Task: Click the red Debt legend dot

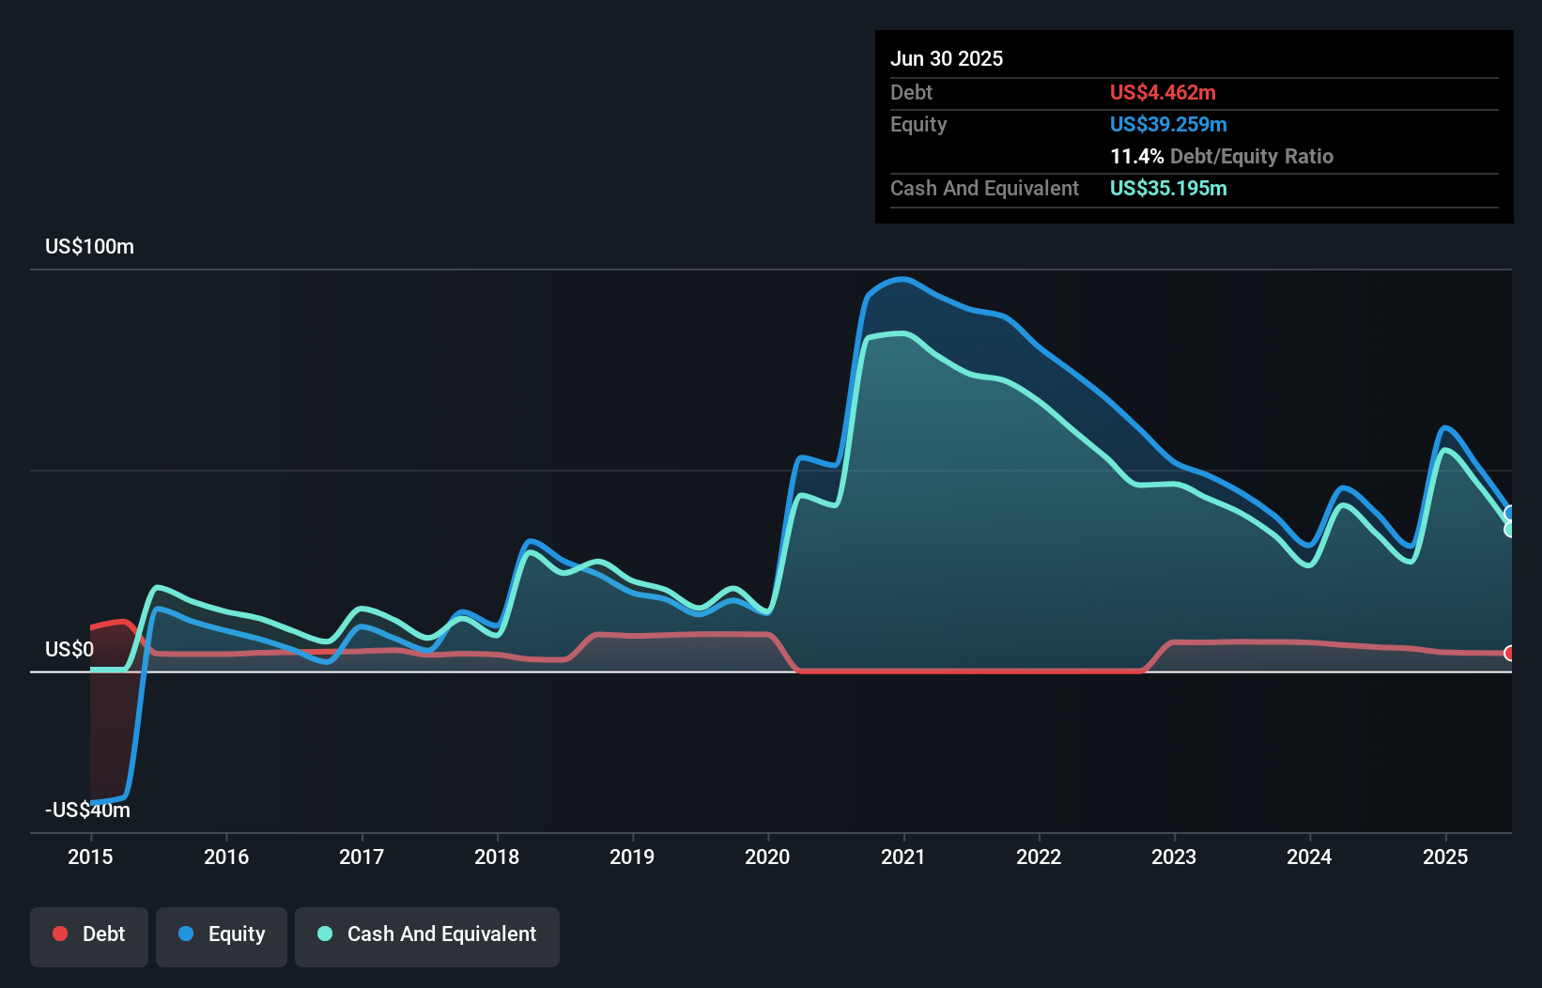Action: click(x=60, y=934)
